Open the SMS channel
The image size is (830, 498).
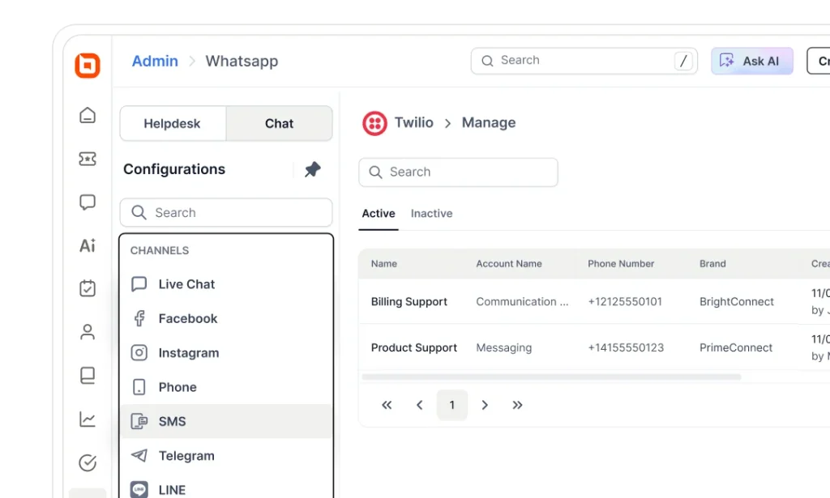click(x=226, y=421)
